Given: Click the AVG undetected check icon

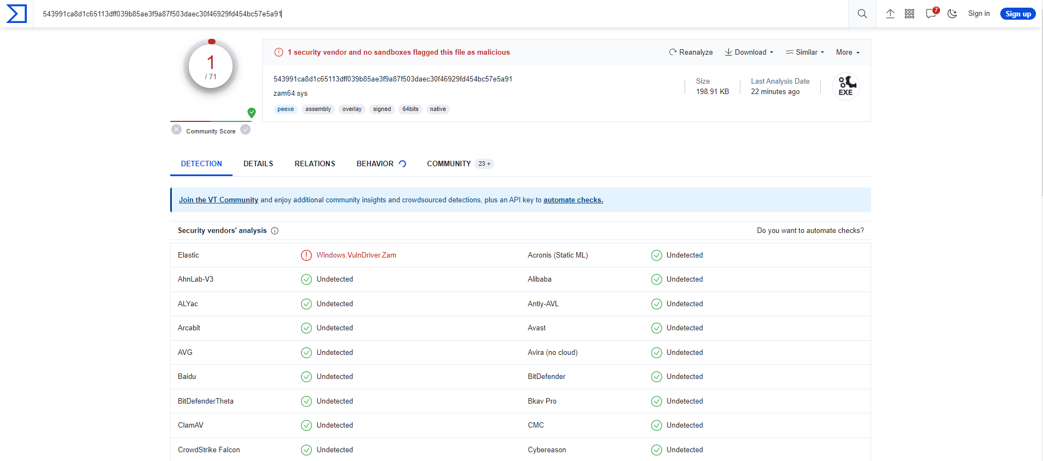Looking at the screenshot, I should (x=306, y=353).
